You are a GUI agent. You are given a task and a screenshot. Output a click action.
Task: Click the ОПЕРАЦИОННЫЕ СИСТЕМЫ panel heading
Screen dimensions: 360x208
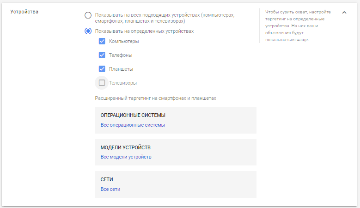pyautogui.click(x=133, y=115)
